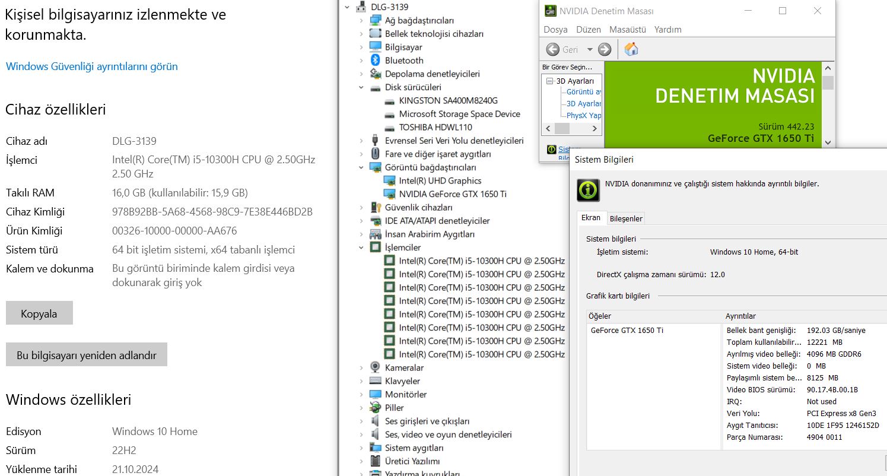Select the KINGSTON SA400M8240G disk icon

(x=389, y=100)
